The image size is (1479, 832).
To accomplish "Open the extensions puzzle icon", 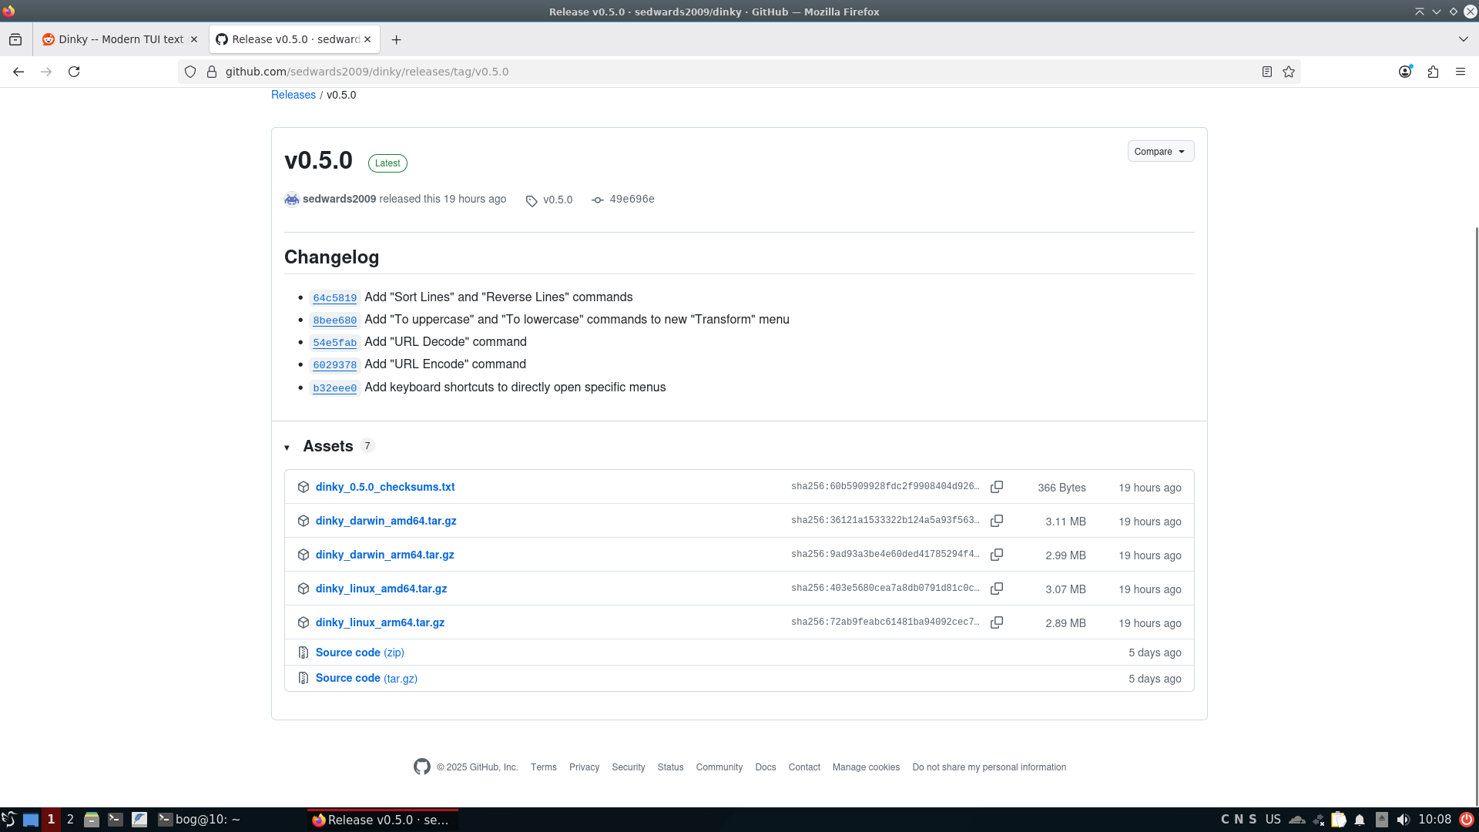I will [x=1433, y=72].
